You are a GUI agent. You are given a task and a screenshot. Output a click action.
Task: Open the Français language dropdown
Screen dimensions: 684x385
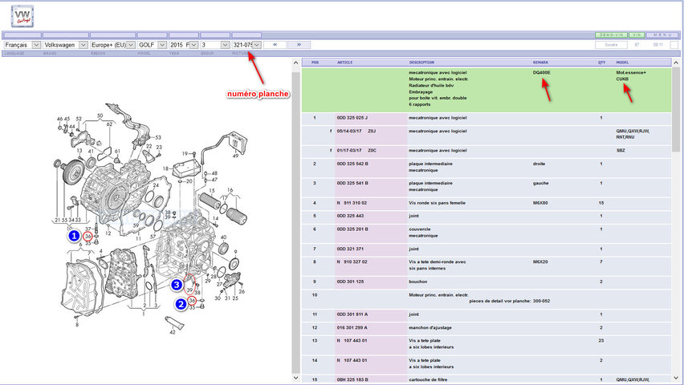[x=22, y=45]
